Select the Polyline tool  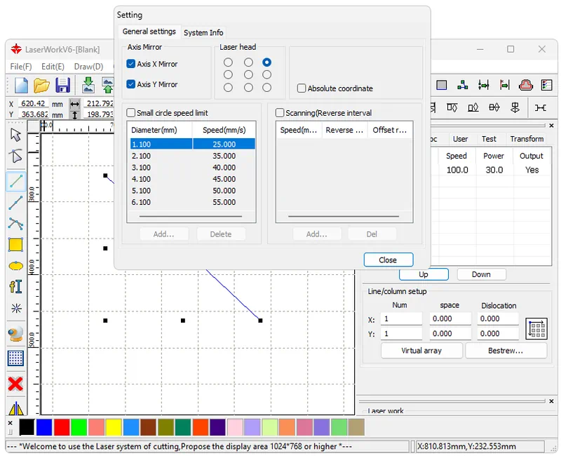pyautogui.click(x=15, y=203)
